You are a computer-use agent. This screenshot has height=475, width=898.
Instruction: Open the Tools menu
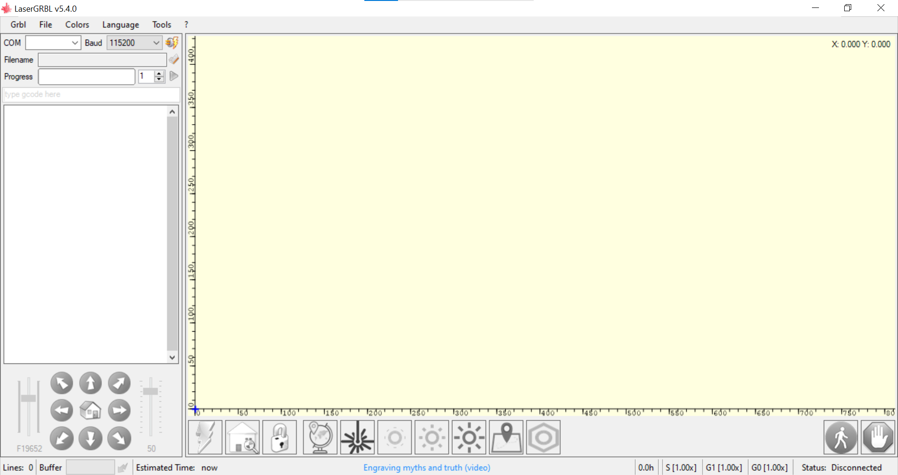[162, 25]
